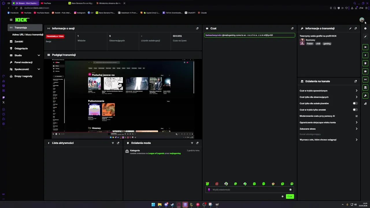This screenshot has width=370, height=208.
Task: Toggle the chat bubble widget in right bar
Action: pyautogui.click(x=365, y=71)
